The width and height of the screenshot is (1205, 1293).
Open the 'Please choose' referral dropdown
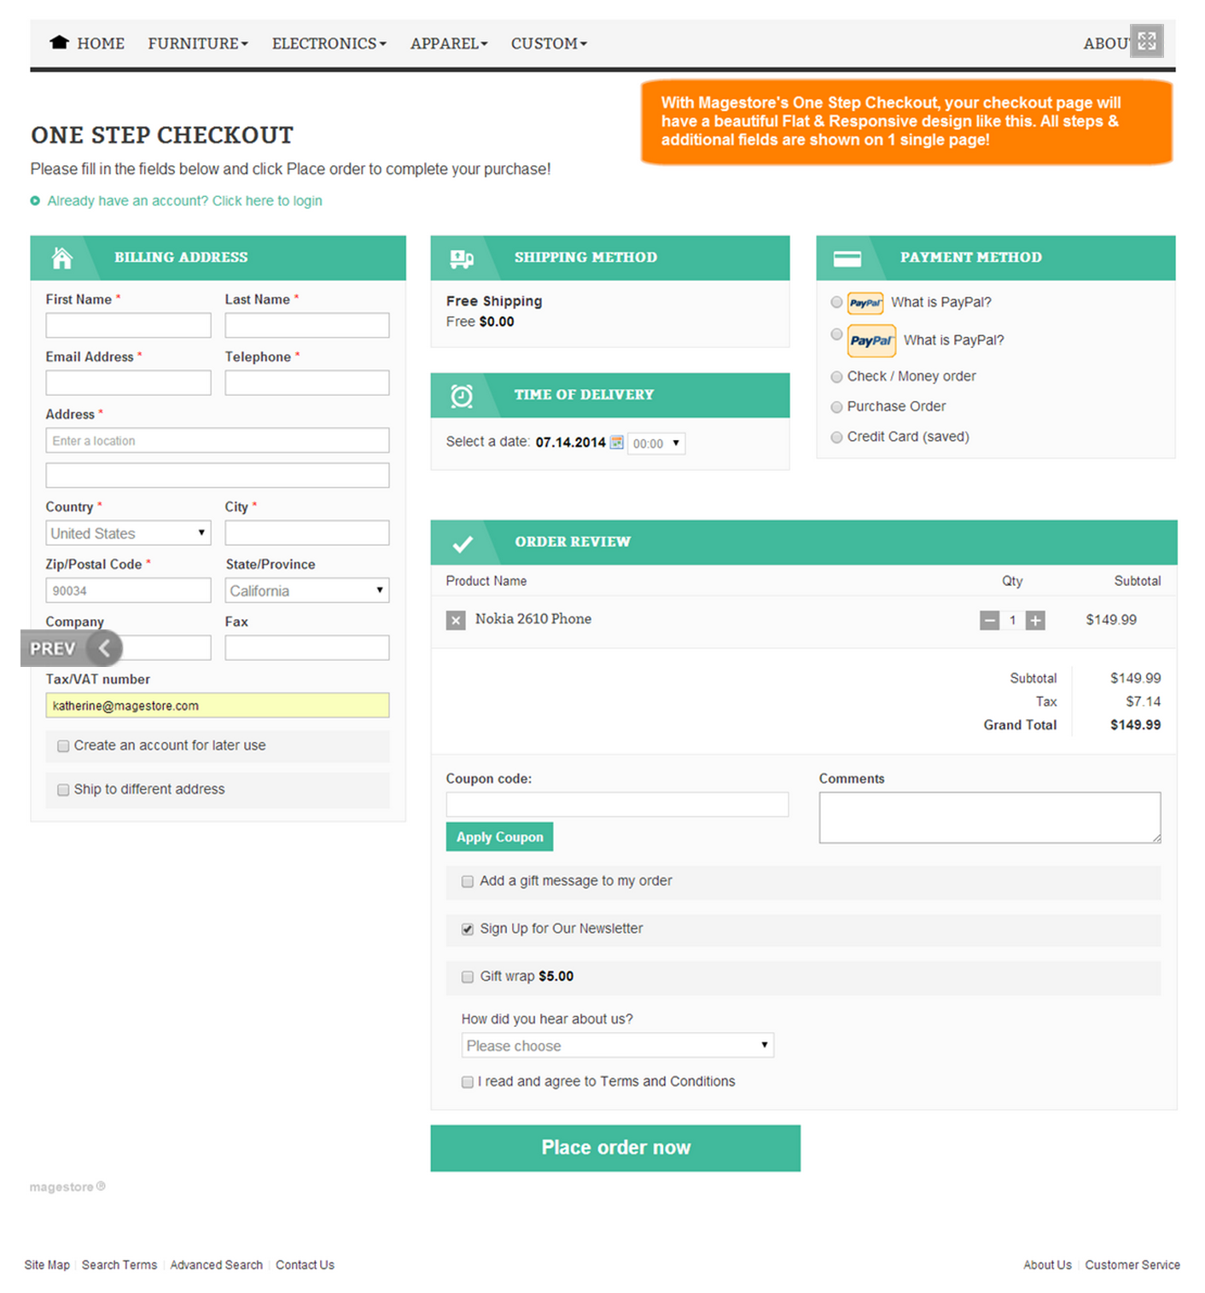pyautogui.click(x=617, y=1046)
